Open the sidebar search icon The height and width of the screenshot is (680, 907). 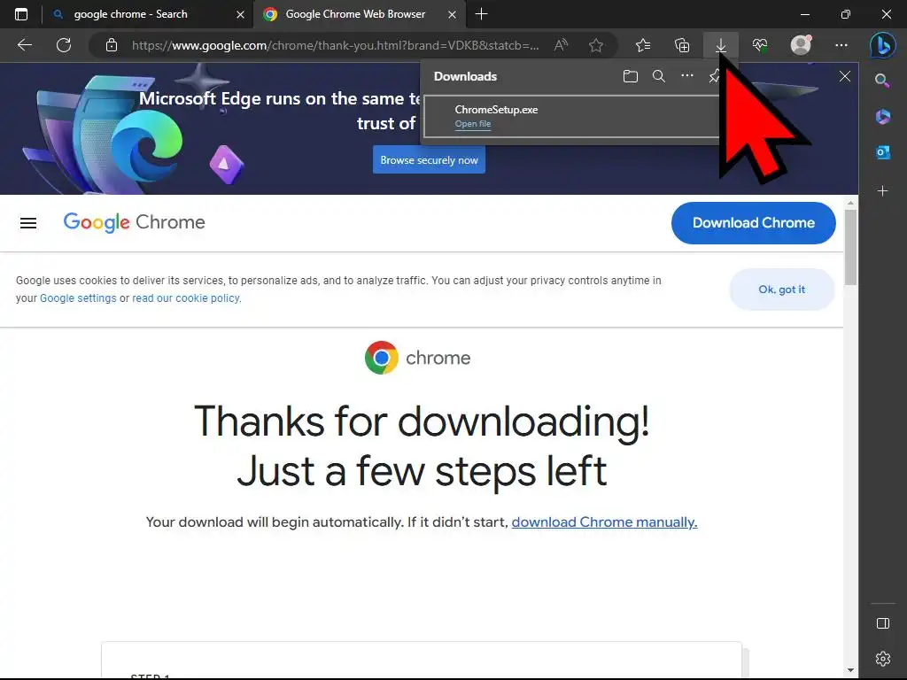(x=882, y=81)
